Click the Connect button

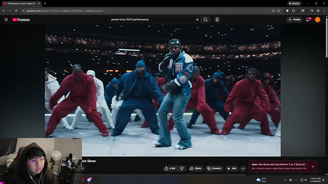(214, 168)
